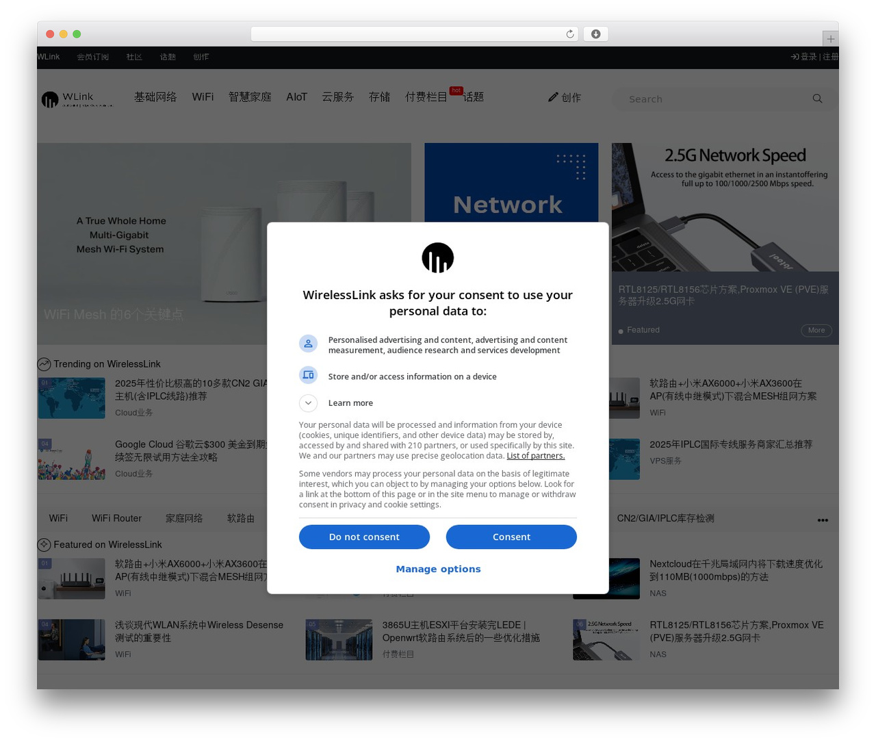This screenshot has width=876, height=742.
Task: Select the WiFi Router category tab
Action: coord(116,519)
